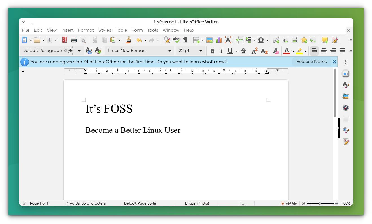Open the Styles menu
372x224 pixels.
click(105, 30)
